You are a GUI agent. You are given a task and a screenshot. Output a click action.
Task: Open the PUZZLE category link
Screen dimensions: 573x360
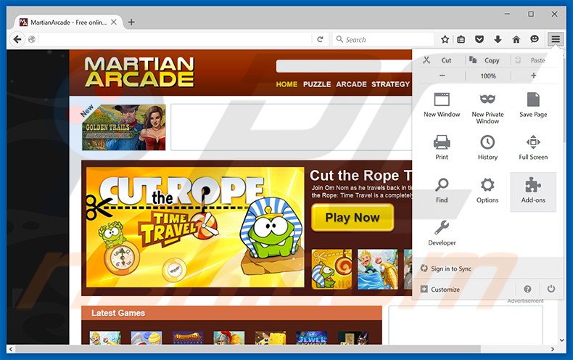click(x=317, y=84)
